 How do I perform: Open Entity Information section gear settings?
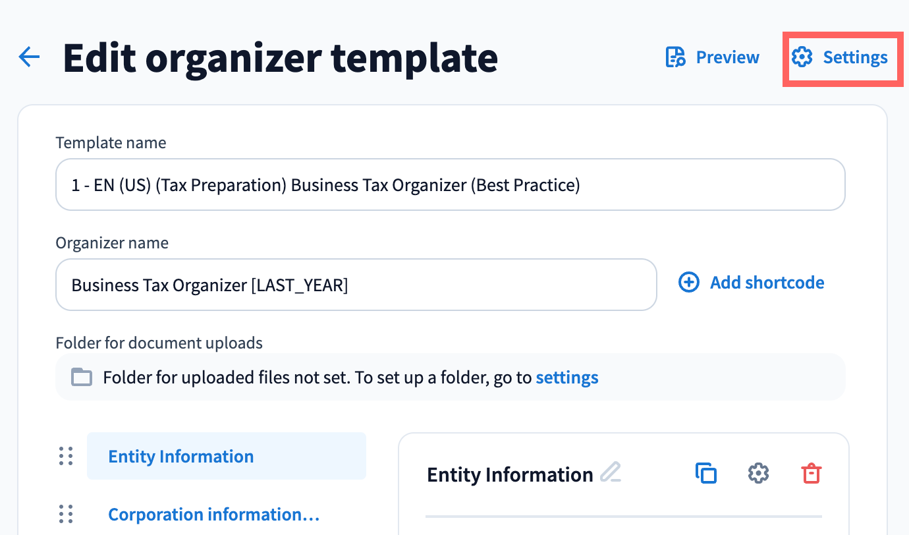[759, 473]
